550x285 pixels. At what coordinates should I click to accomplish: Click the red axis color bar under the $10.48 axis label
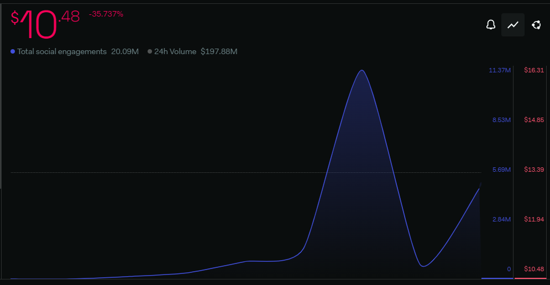[530, 278]
